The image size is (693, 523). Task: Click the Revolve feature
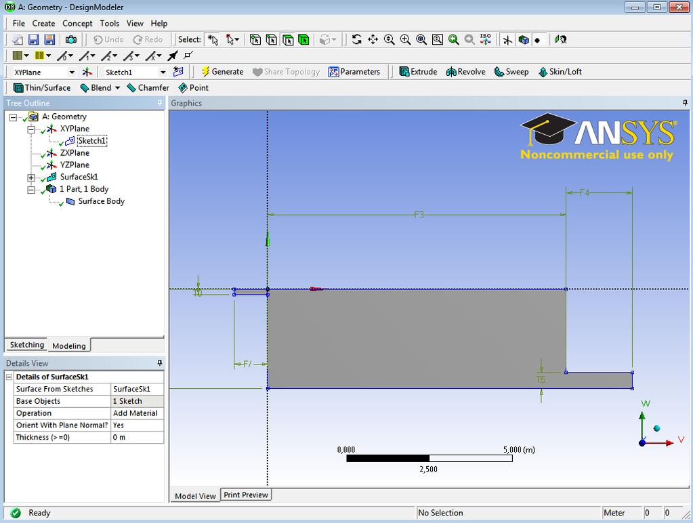pyautogui.click(x=466, y=72)
